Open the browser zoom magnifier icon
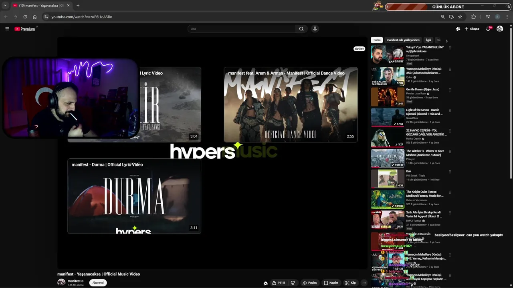 (443, 17)
